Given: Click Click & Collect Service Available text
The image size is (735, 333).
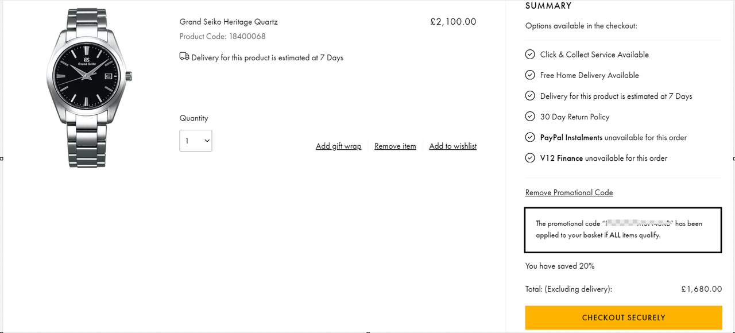Looking at the screenshot, I should [x=594, y=55].
